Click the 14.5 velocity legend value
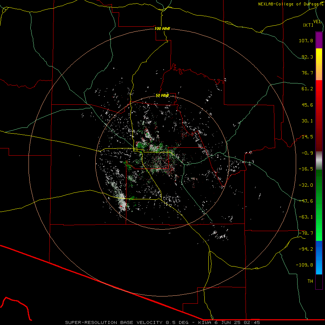Viewport: 325px width, 325px height. (307, 137)
